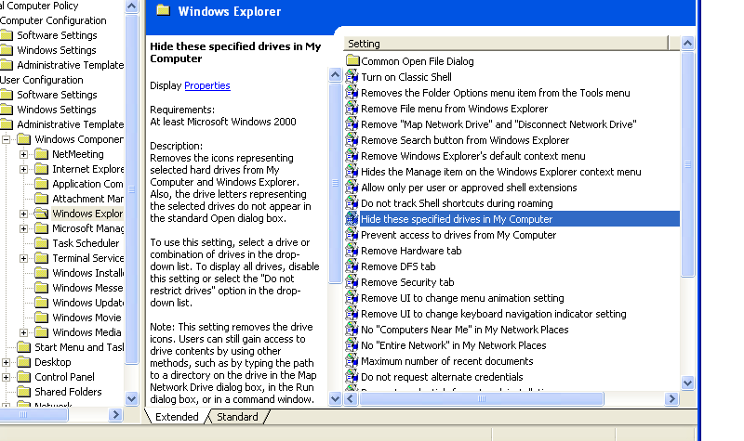The height and width of the screenshot is (441, 744).
Task: Click the Windows Explorer header folder icon
Action: [x=164, y=10]
